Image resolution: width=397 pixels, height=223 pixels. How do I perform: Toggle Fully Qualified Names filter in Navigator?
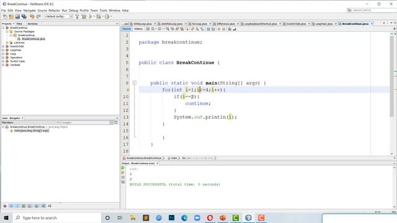click(37, 206)
